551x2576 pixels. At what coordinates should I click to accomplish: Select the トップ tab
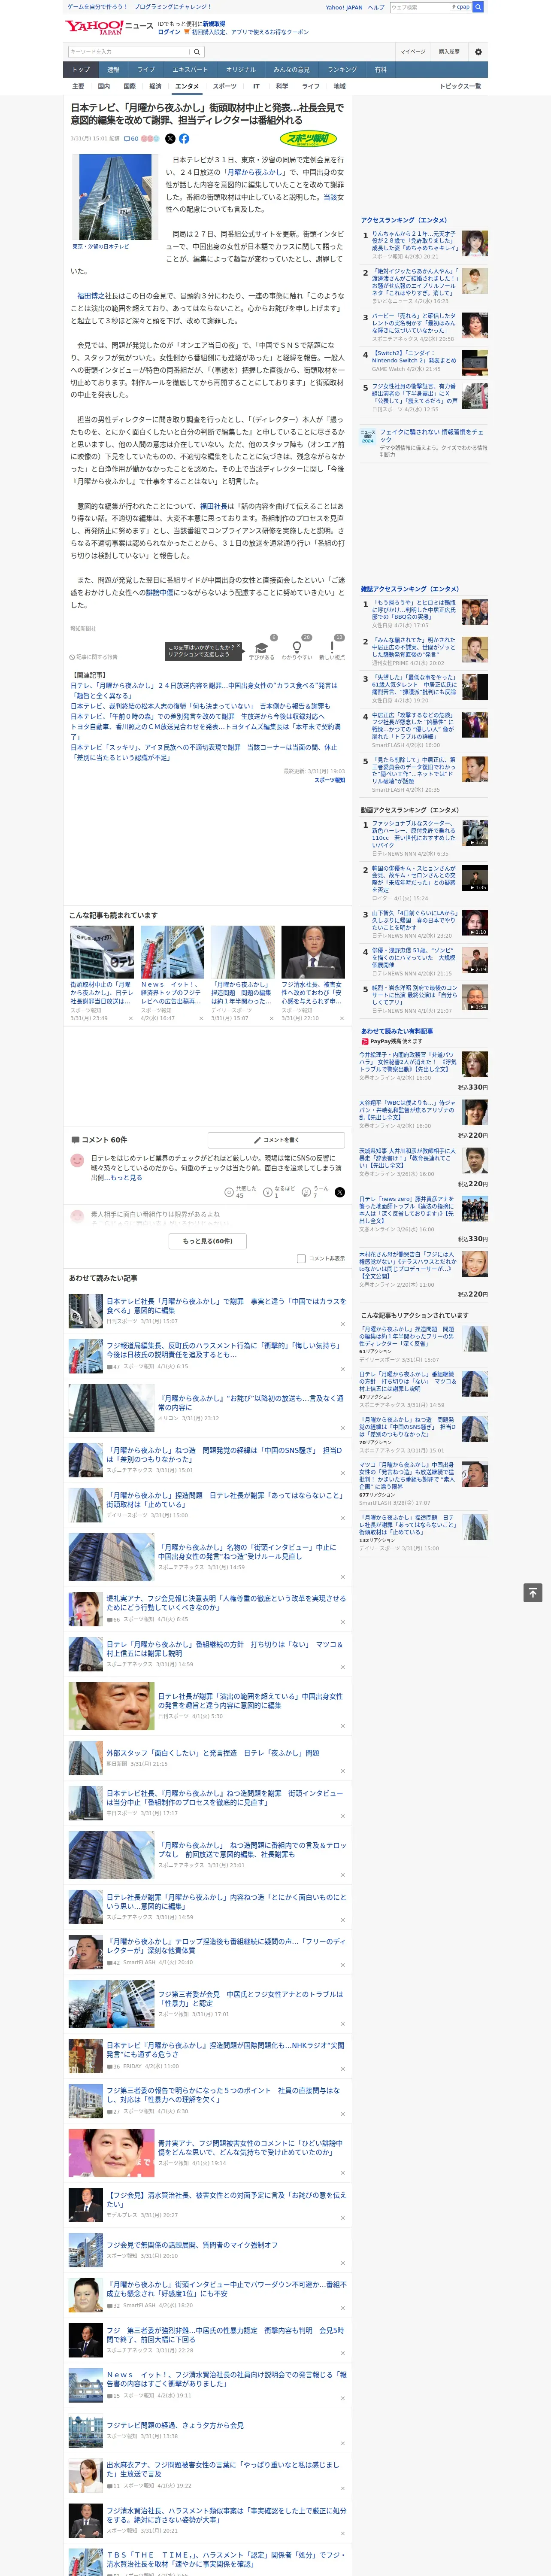81,70
